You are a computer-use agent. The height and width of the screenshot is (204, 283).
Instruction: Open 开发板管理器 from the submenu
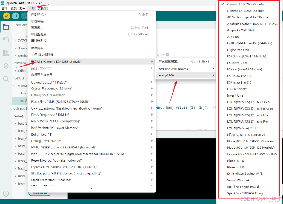186,61
